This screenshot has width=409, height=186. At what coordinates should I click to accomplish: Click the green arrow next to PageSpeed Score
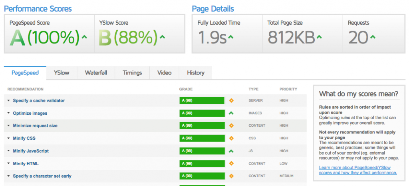coord(84,37)
